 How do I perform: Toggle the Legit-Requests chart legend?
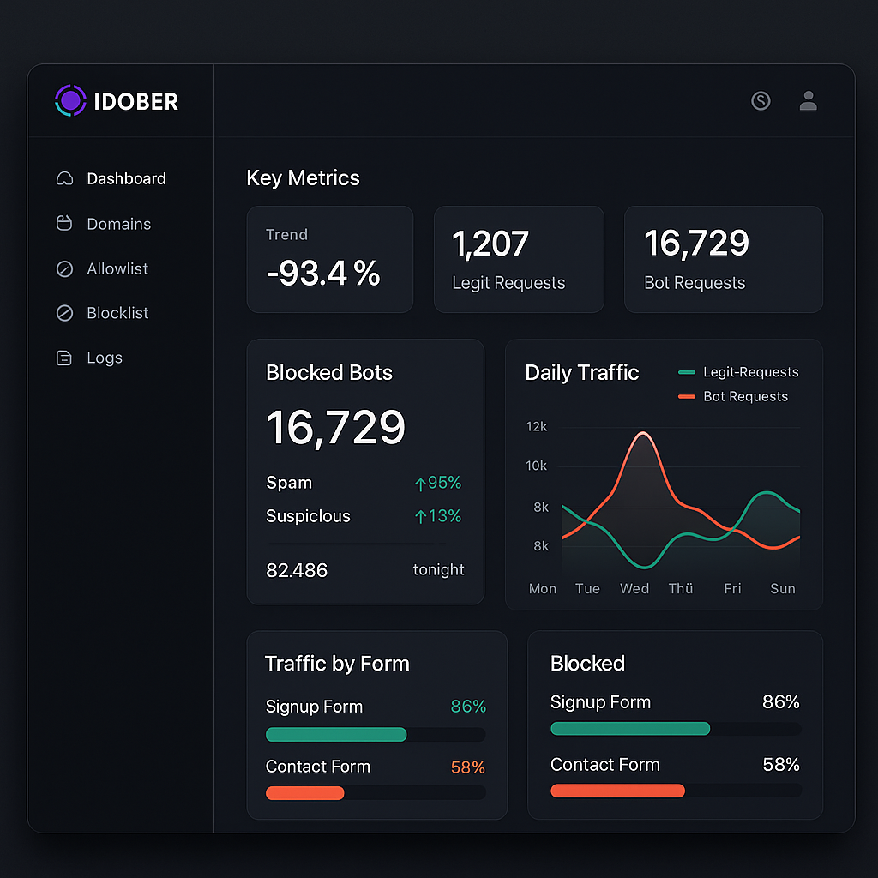click(738, 372)
